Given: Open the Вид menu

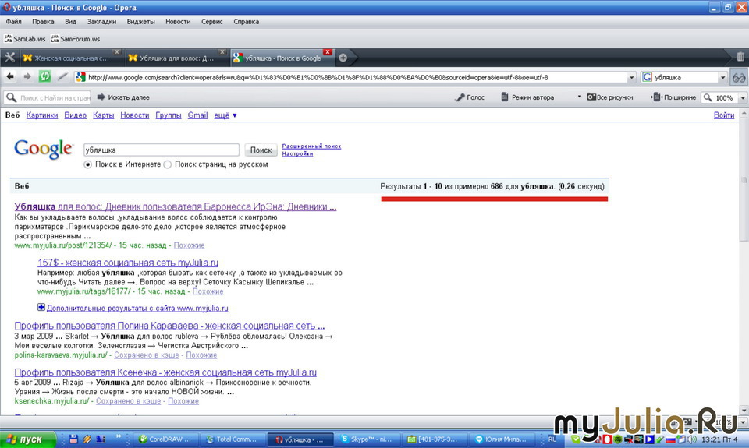Looking at the screenshot, I should [70, 22].
